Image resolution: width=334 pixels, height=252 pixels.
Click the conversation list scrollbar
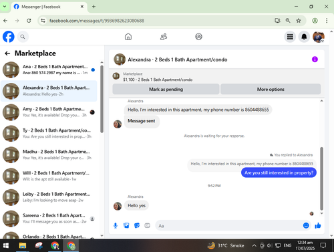coord(102,99)
